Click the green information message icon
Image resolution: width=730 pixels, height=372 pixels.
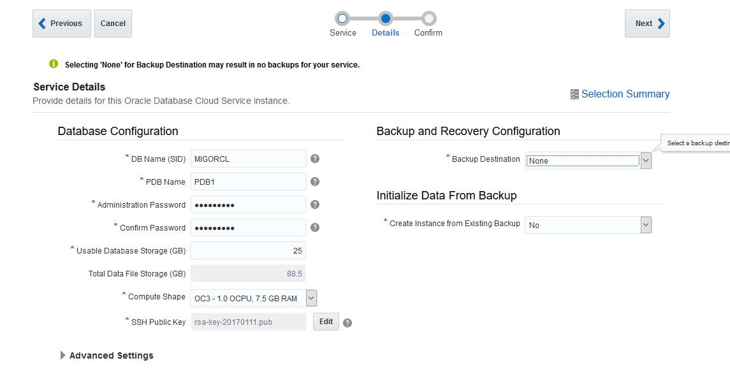[x=54, y=64]
